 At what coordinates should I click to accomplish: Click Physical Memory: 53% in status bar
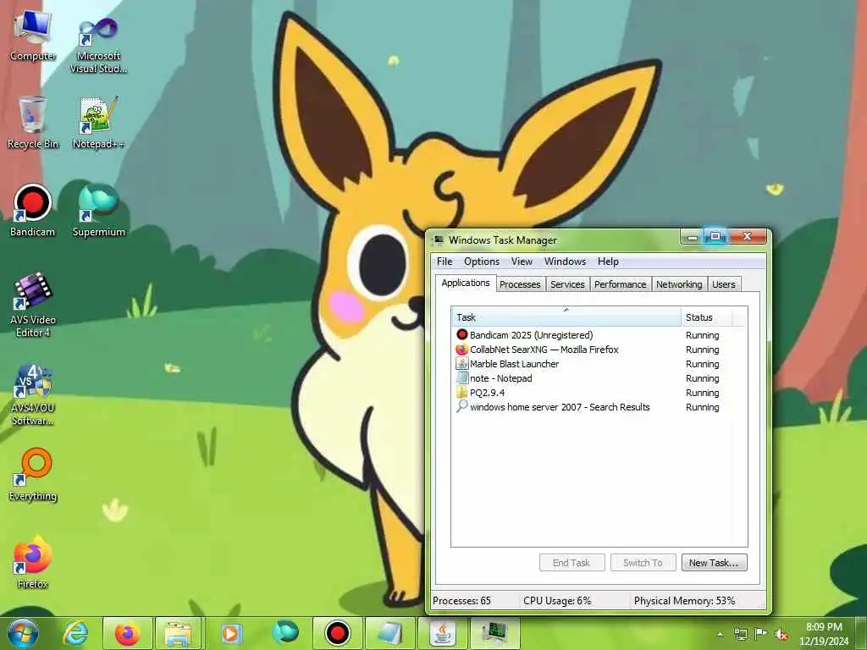[x=684, y=600]
